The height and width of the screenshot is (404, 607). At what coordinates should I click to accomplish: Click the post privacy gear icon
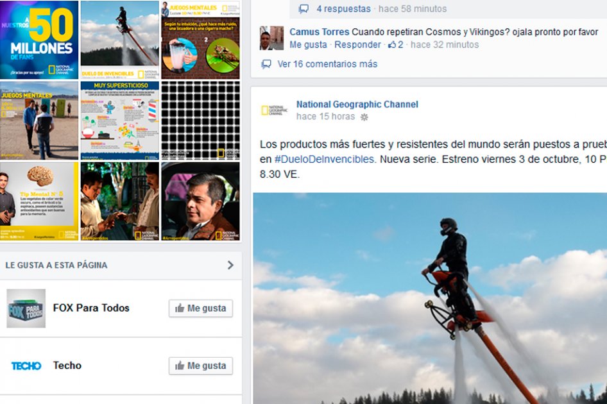point(364,117)
